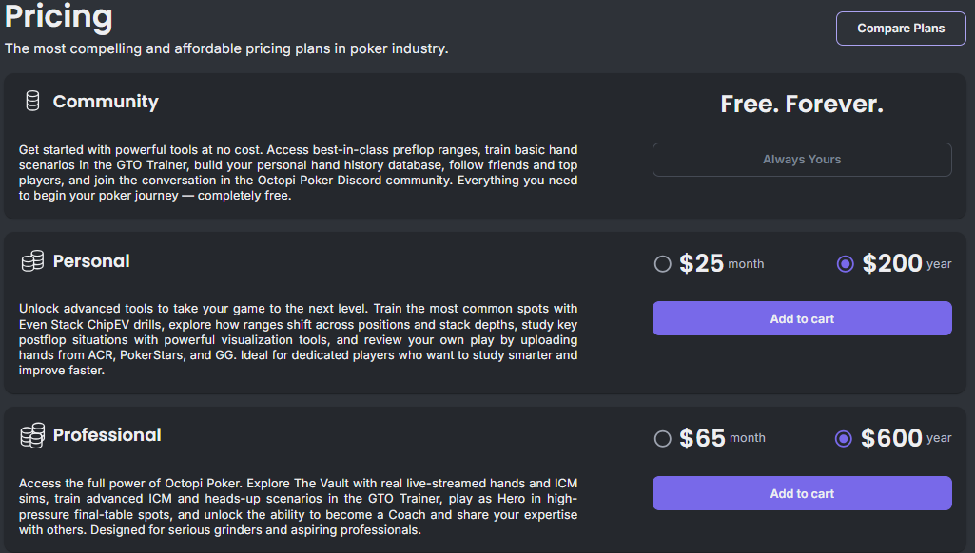Viewport: 975px width, 553px height.
Task: Select the $25 month option for Personal
Action: (x=663, y=264)
